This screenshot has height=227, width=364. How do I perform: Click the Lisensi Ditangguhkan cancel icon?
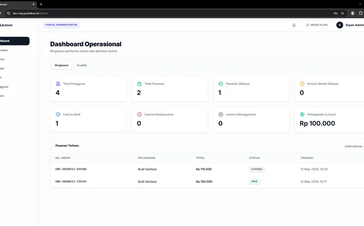coord(221,114)
